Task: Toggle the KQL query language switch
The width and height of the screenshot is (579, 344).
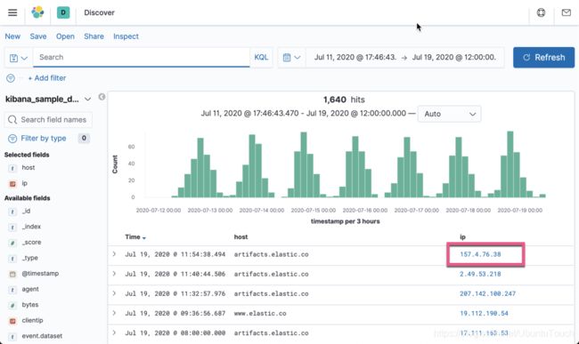Action: [x=261, y=57]
